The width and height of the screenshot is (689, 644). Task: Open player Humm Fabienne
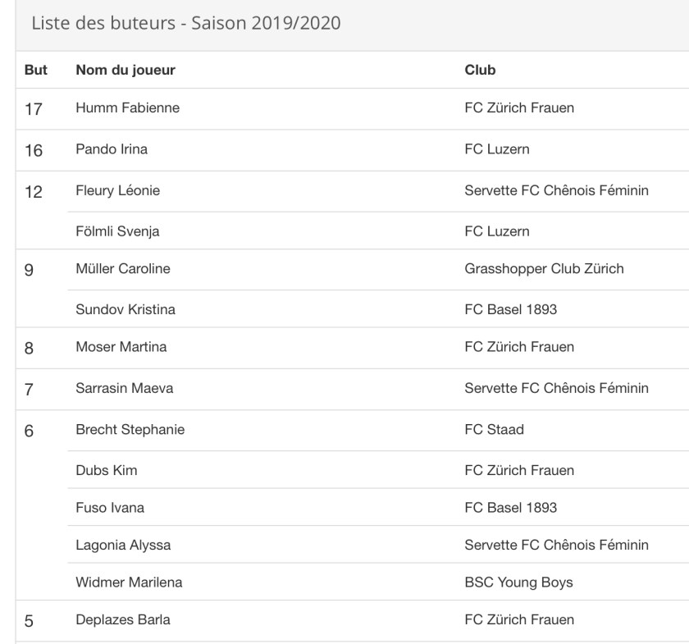point(127,107)
